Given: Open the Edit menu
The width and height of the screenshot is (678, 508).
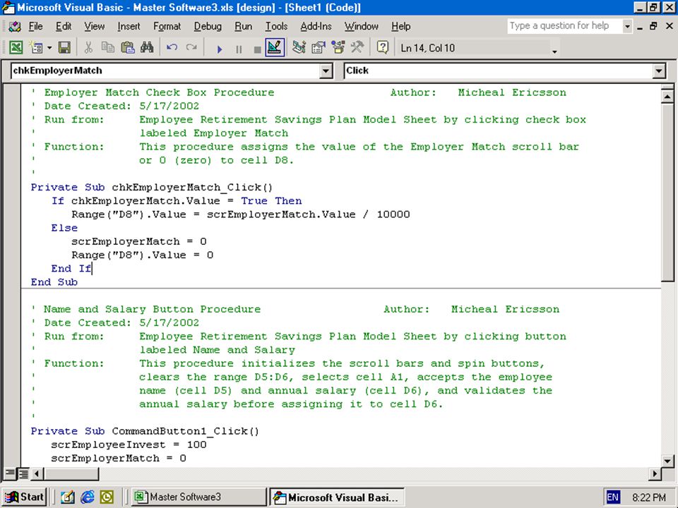Looking at the screenshot, I should point(64,26).
